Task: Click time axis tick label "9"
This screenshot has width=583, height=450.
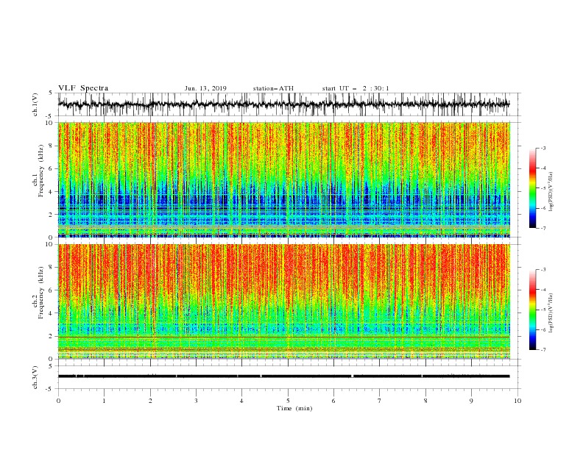Action: point(471,401)
